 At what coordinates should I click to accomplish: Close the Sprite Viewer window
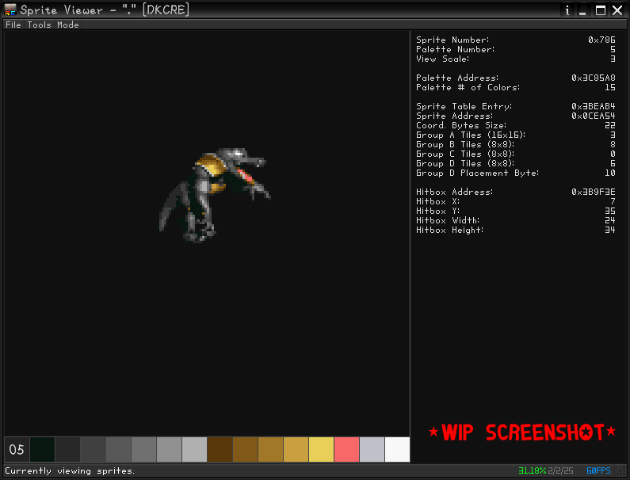617,10
